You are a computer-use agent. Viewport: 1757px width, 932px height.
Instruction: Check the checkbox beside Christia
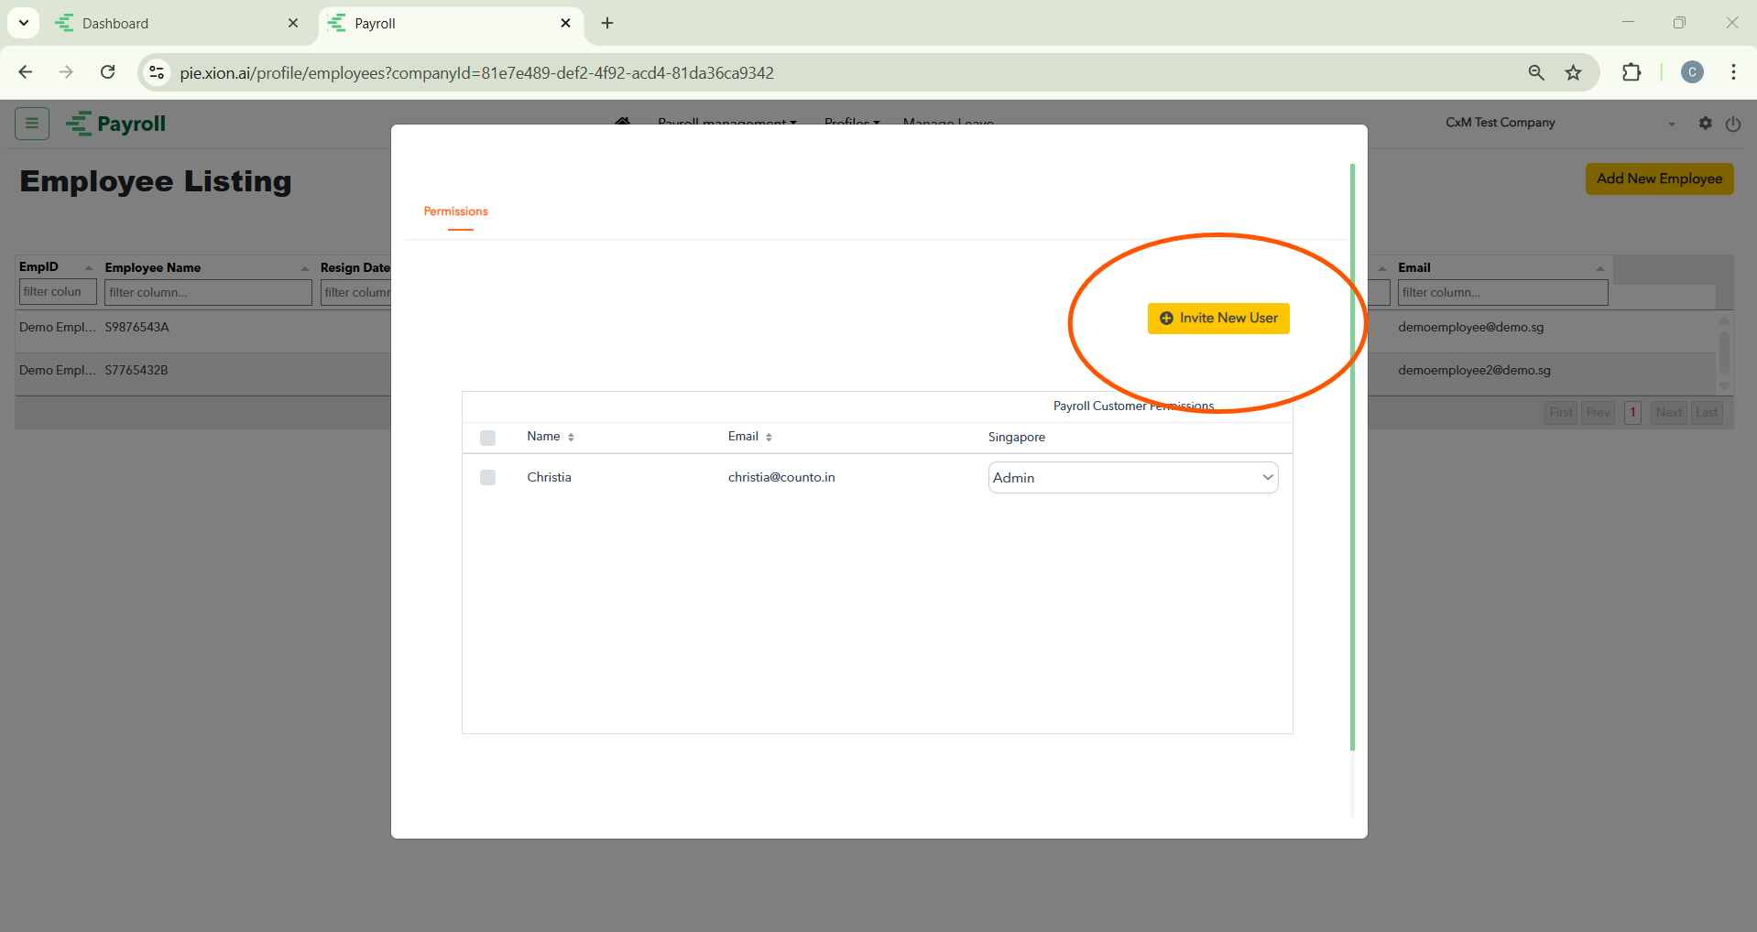(487, 477)
